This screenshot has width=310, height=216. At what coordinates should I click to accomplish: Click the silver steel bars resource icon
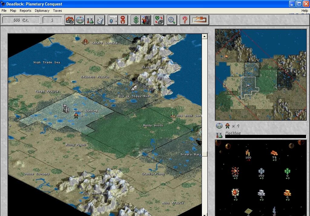[261, 193]
